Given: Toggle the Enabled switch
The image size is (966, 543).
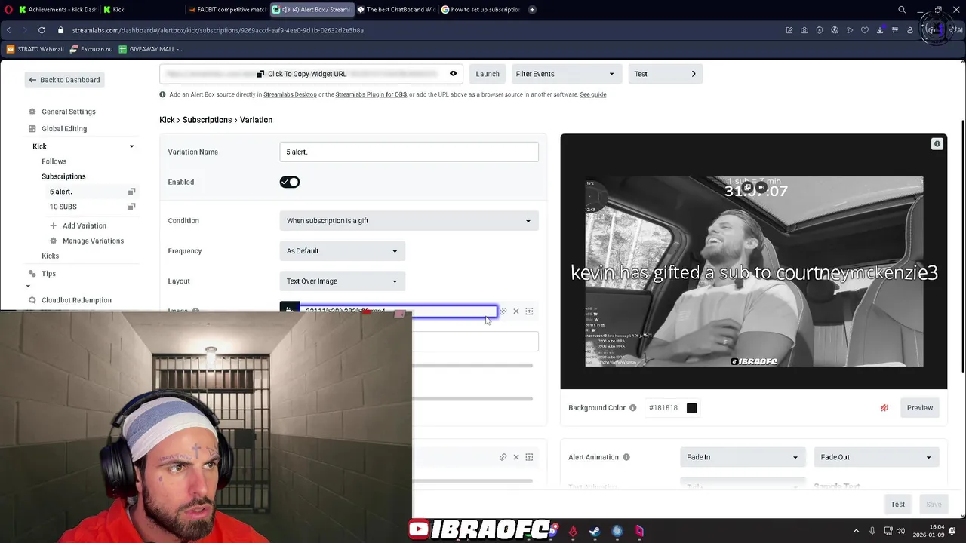Looking at the screenshot, I should (x=290, y=182).
